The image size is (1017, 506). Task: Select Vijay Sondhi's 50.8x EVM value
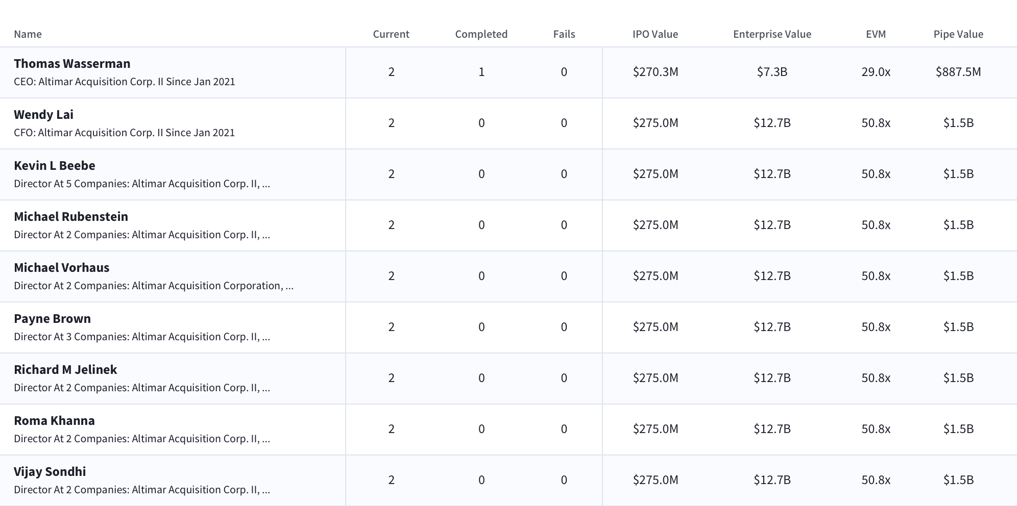point(876,480)
